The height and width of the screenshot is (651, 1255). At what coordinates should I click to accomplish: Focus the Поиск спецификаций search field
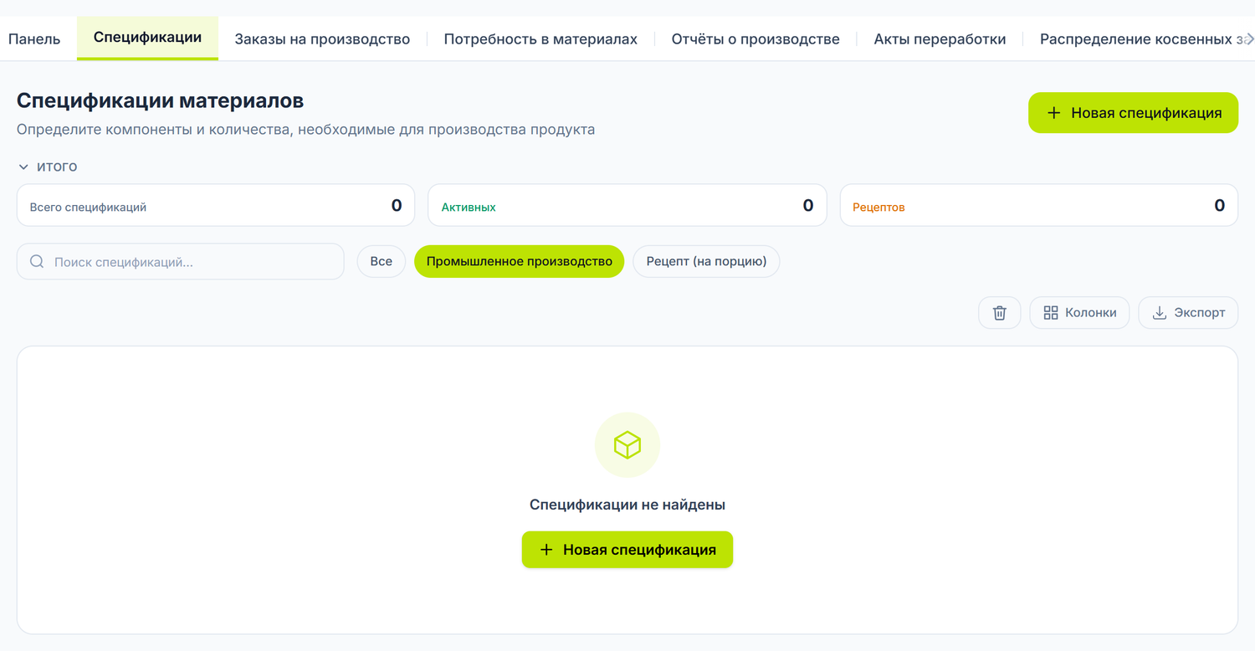click(x=181, y=262)
